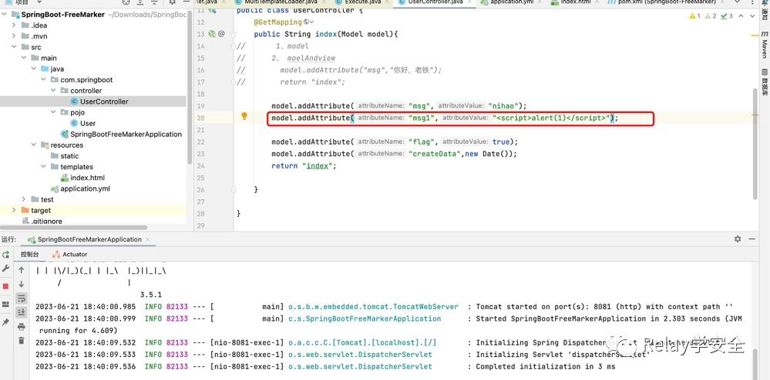The width and height of the screenshot is (770, 380).
Task: Rerun the SpringBootFreeMarkerApplication run configuration
Action: point(6,255)
